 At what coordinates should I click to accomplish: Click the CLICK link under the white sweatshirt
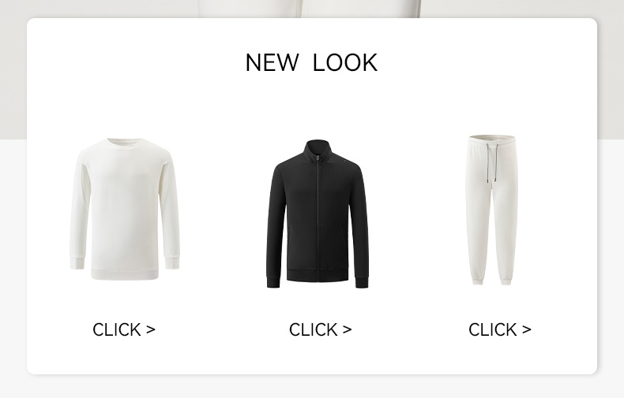124,329
